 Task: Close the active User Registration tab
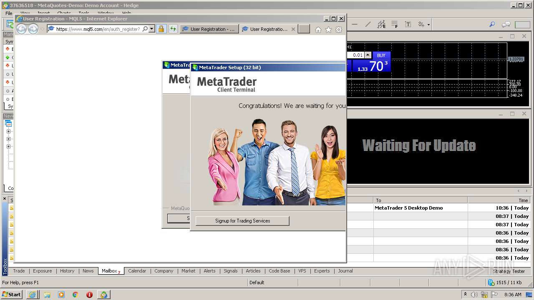point(293,29)
